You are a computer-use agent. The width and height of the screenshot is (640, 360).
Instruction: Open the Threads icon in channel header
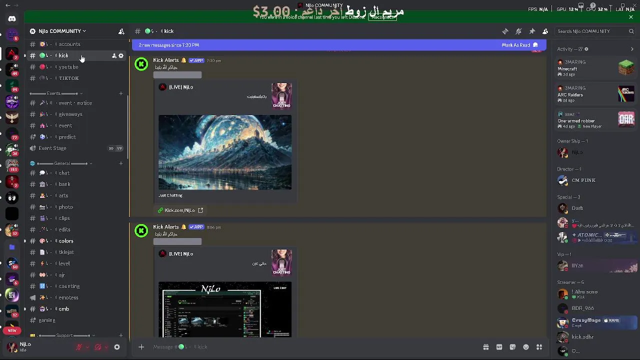tap(505, 31)
